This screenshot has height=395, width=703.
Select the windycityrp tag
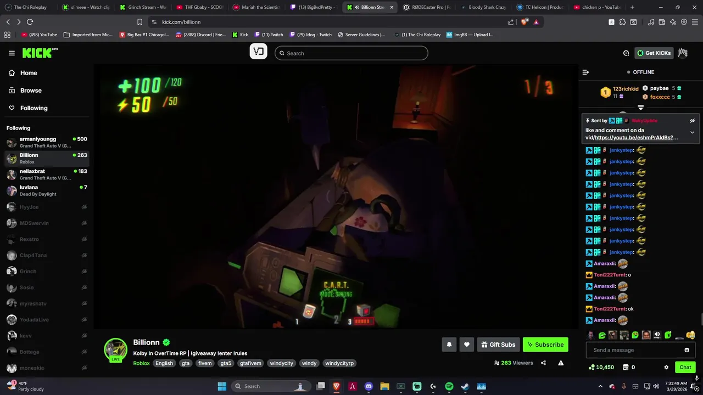point(339,363)
